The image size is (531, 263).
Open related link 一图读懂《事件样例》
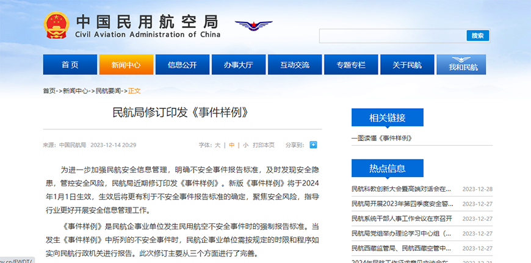(381, 138)
